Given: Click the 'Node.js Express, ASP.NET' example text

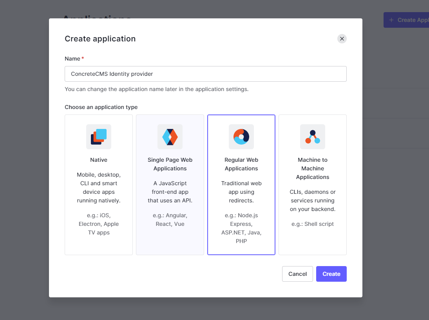Looking at the screenshot, I should (241, 228).
